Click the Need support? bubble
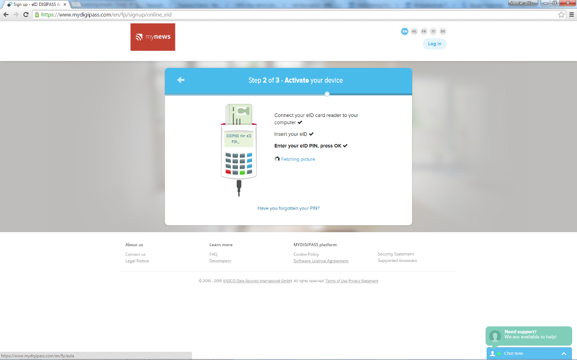 click(529, 336)
